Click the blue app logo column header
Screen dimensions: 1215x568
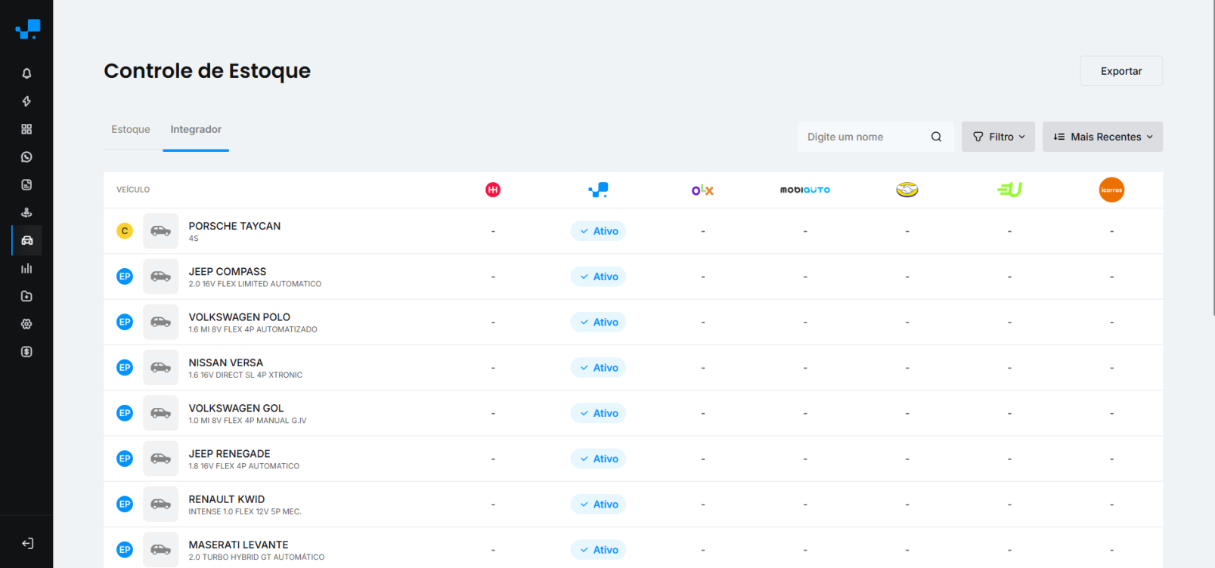598,190
